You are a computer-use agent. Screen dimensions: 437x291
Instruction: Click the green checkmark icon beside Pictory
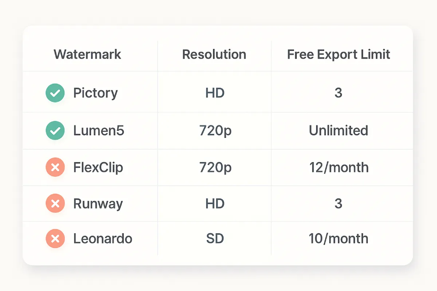pyautogui.click(x=55, y=93)
